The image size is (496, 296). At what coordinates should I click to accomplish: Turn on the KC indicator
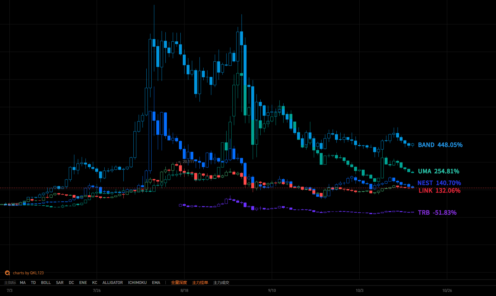click(x=95, y=283)
